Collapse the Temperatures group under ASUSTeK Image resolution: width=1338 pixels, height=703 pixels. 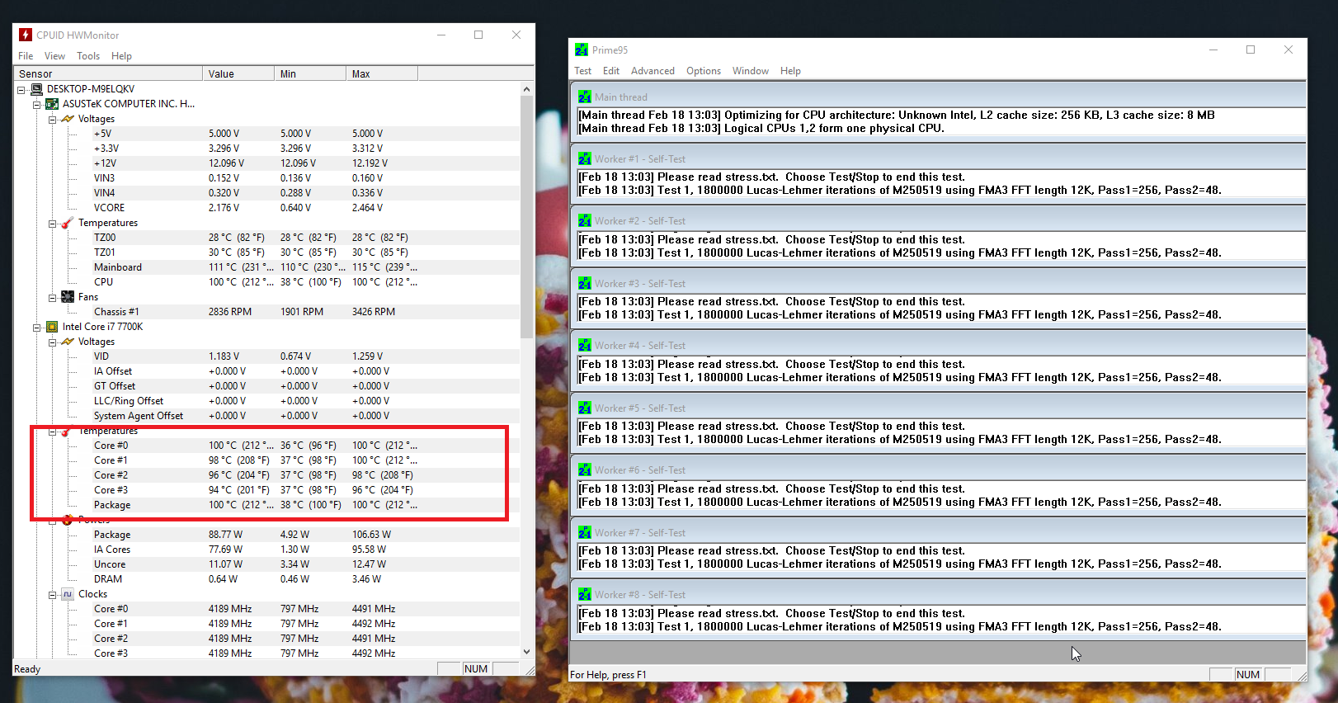(53, 224)
